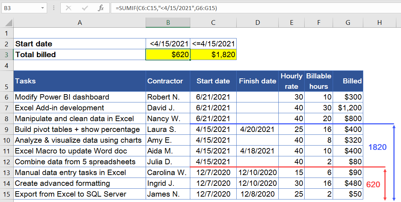Screen dimensions: 401x202
Task: Select the cell containing Laura S.
Action: click(168, 129)
